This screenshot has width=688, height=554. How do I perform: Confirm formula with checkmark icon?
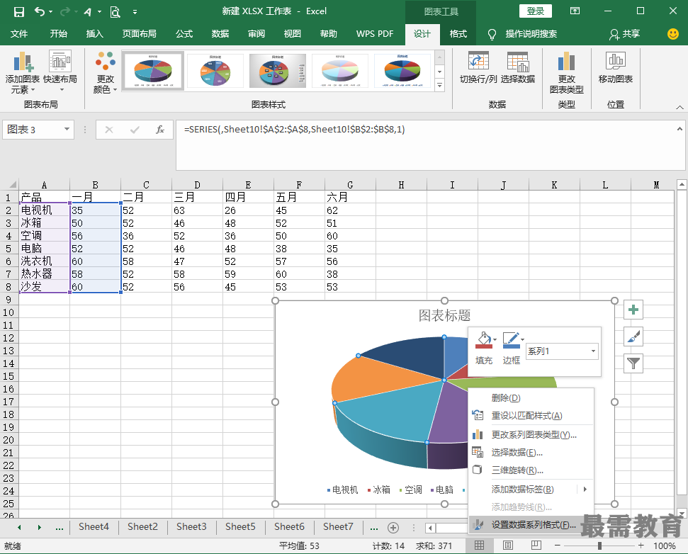[x=135, y=130]
